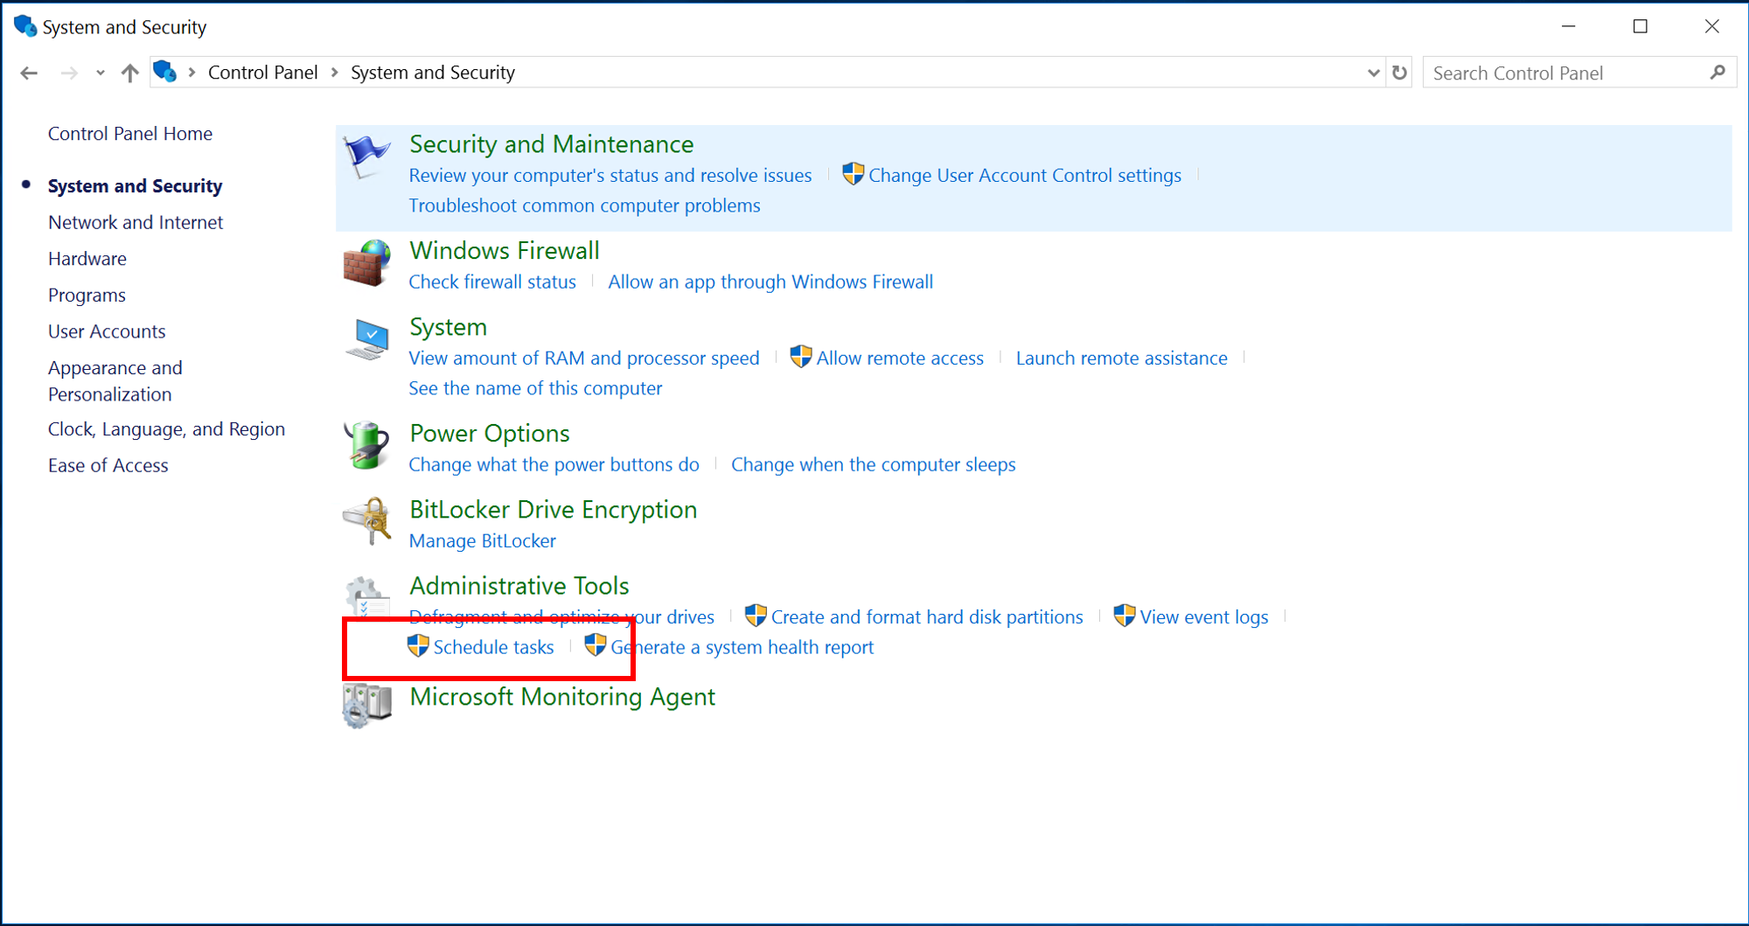Click Manage BitLocker
The image size is (1749, 926).
click(483, 541)
